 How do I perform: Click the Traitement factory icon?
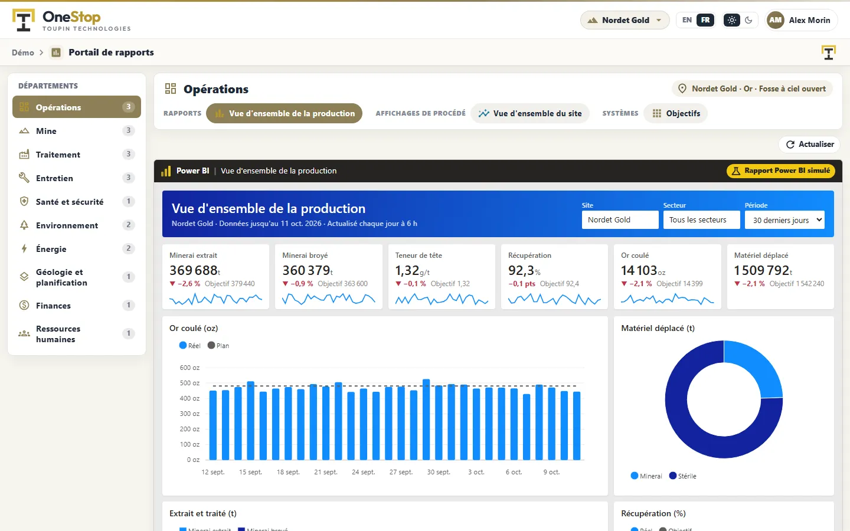(24, 154)
